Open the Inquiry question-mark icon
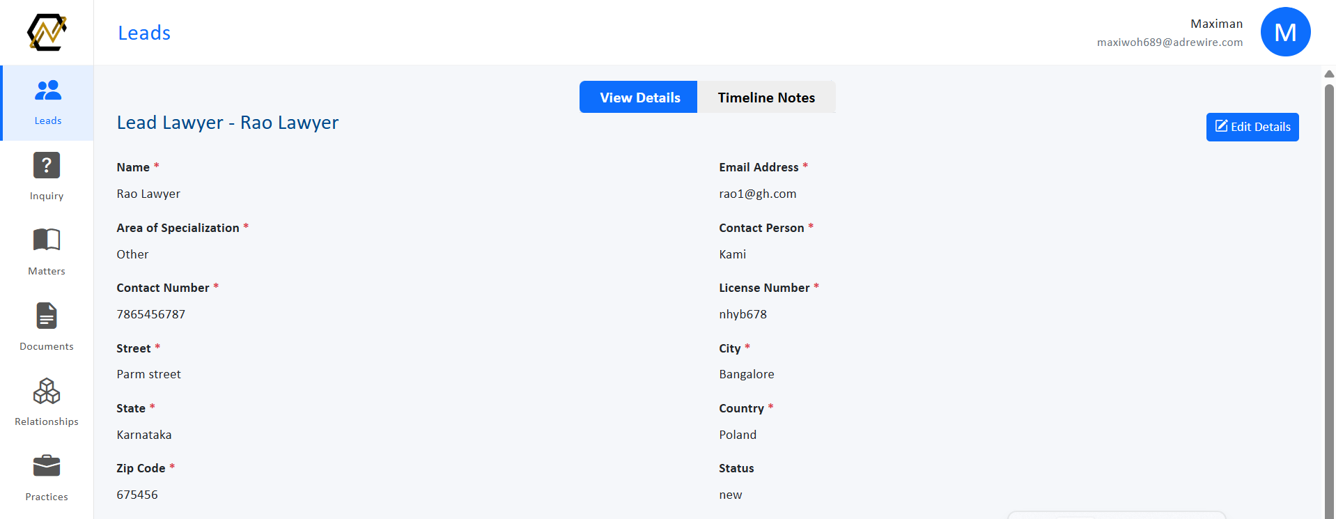 point(47,165)
